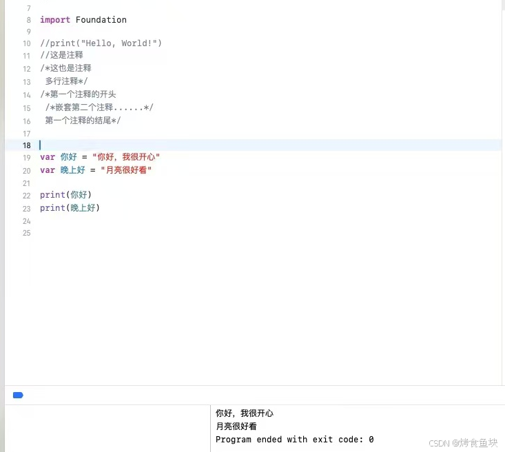Click line number 18 in gutter

26,145
